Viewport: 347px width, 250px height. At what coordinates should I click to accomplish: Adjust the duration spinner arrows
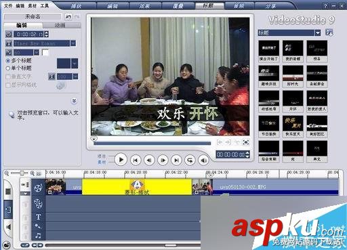click(46, 34)
